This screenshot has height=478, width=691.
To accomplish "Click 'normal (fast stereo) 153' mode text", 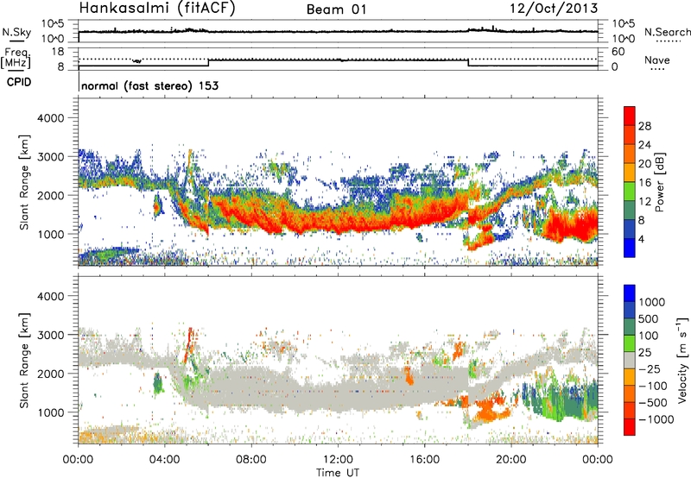I will tap(149, 85).
